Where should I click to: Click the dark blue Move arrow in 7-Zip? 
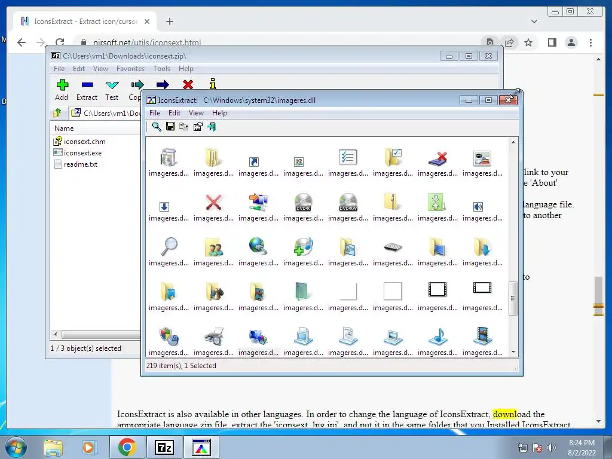163,85
